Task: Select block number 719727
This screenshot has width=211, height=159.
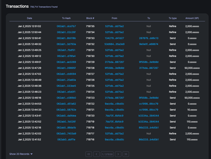Action: click(90, 74)
